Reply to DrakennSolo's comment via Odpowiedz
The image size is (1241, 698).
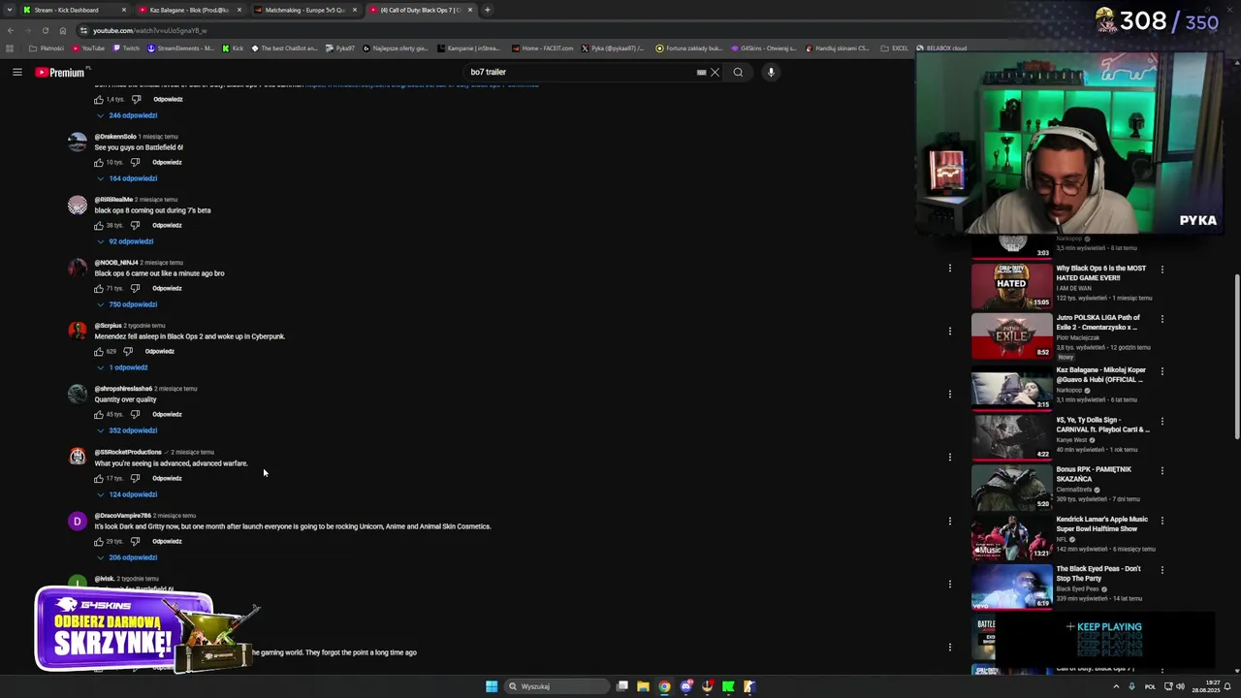click(x=167, y=162)
